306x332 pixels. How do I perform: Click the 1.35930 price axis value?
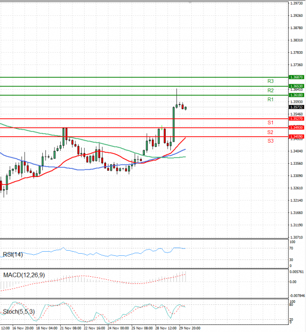[x=296, y=102]
